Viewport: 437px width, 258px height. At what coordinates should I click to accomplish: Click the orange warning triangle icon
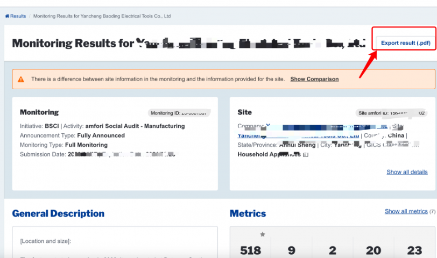coord(21,79)
